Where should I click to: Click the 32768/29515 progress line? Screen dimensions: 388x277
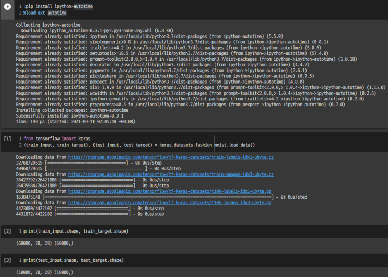[x=89, y=163]
